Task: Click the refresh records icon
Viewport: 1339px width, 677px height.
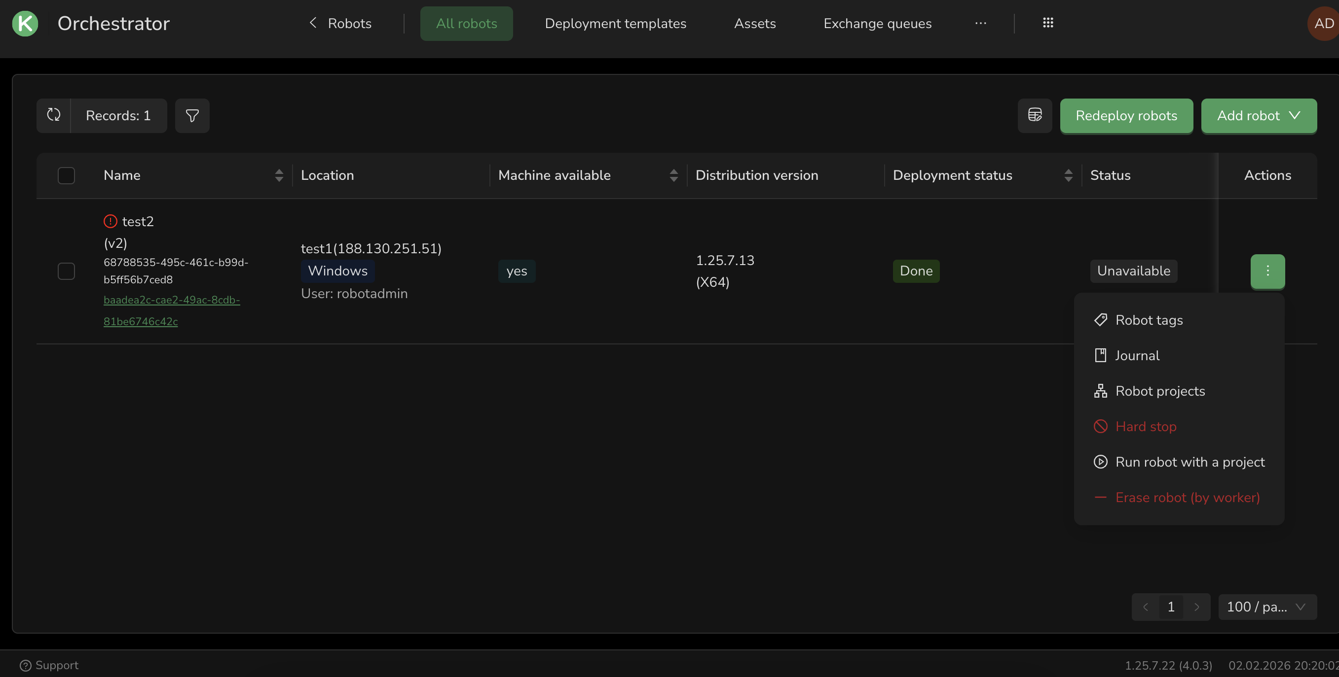Action: (x=54, y=115)
